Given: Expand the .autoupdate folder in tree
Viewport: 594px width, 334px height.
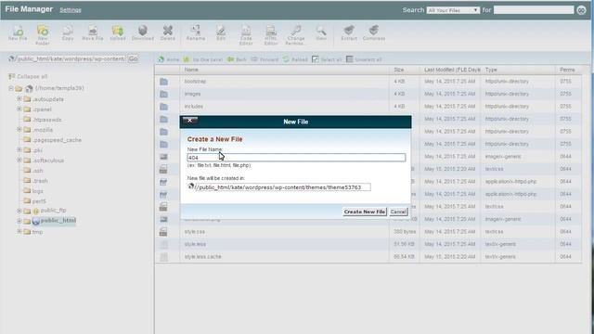Looking at the screenshot, I should [x=19, y=99].
